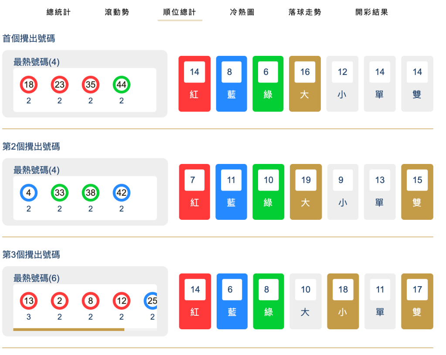Select the 落球走勢 link
The image size is (446, 355).
pos(304,12)
